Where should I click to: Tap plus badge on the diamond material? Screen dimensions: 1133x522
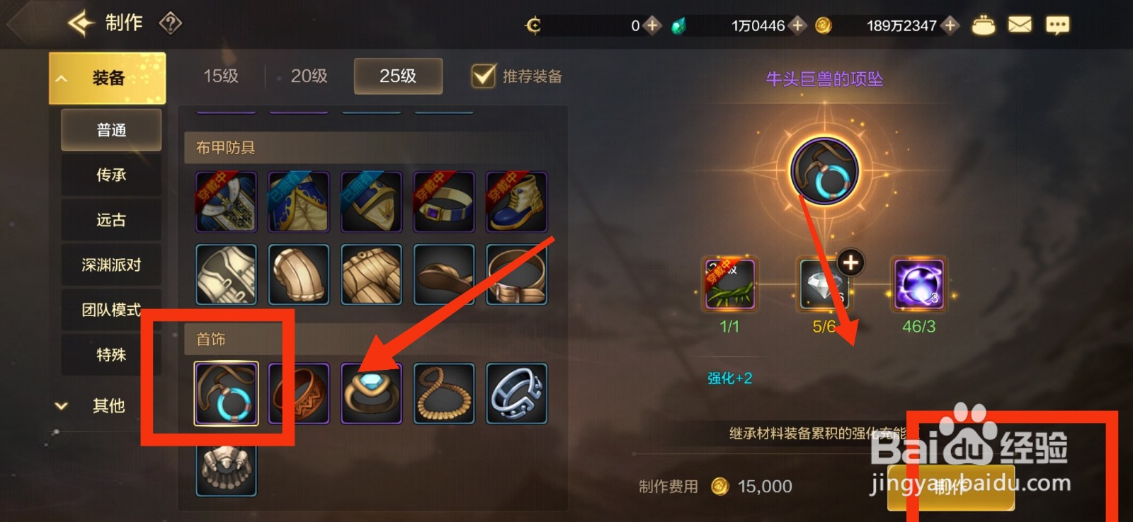(850, 263)
